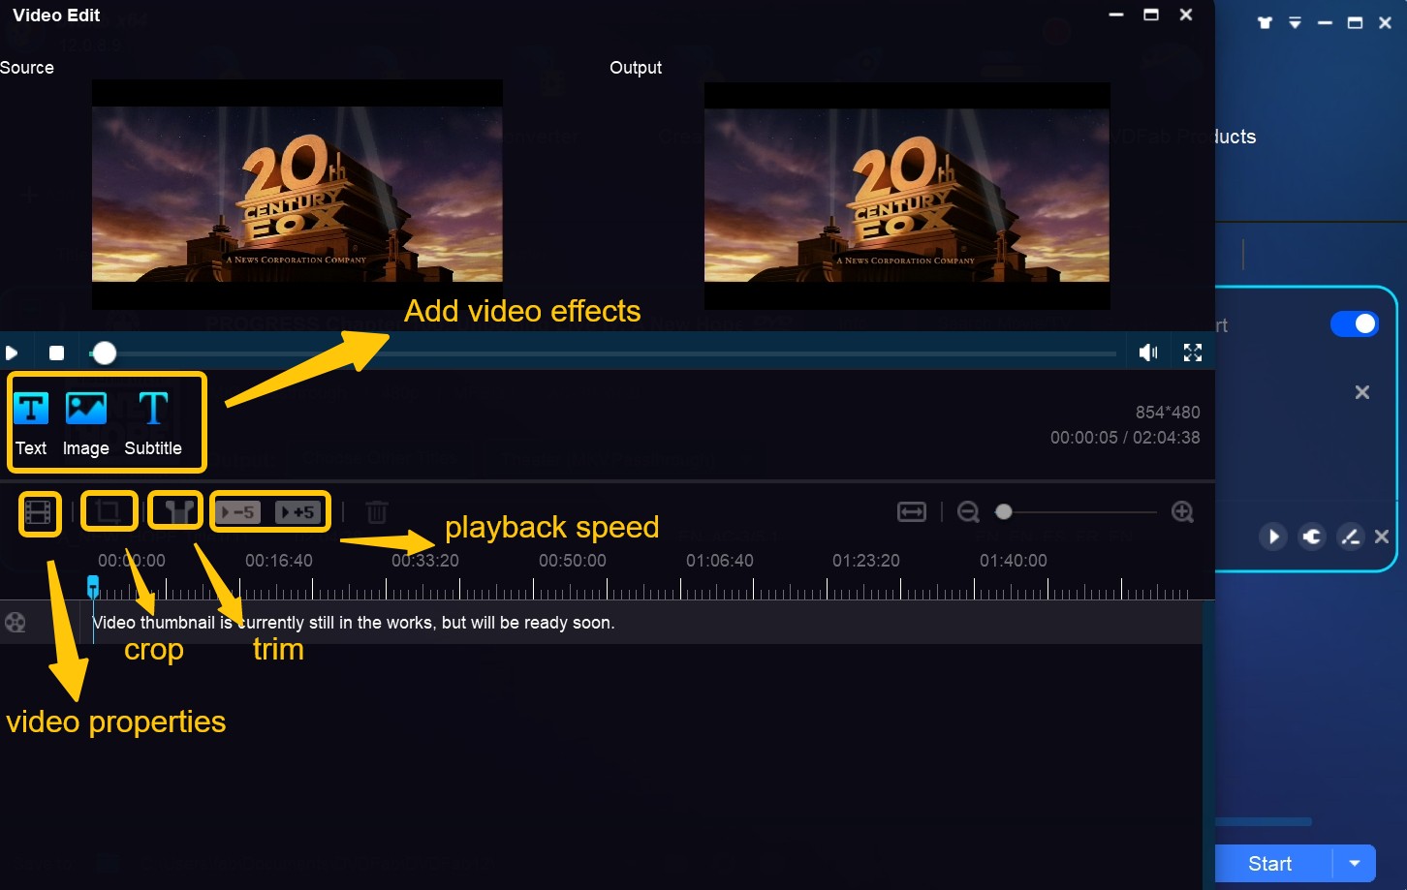Open fullscreen preview mode

click(1193, 353)
